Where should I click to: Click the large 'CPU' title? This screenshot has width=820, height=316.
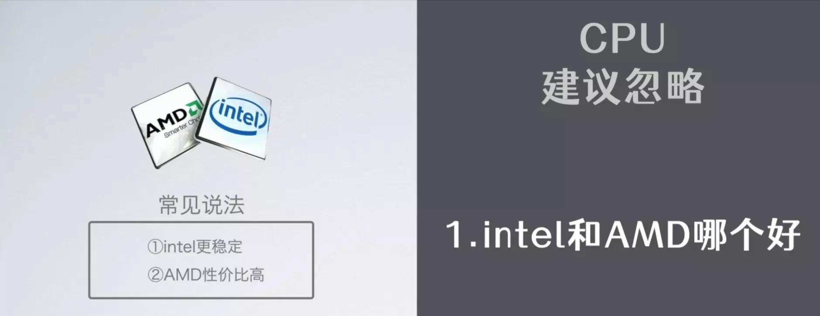tap(622, 38)
